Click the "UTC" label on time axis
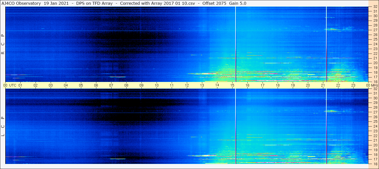This screenshot has width=379, height=169. click(x=13, y=85)
